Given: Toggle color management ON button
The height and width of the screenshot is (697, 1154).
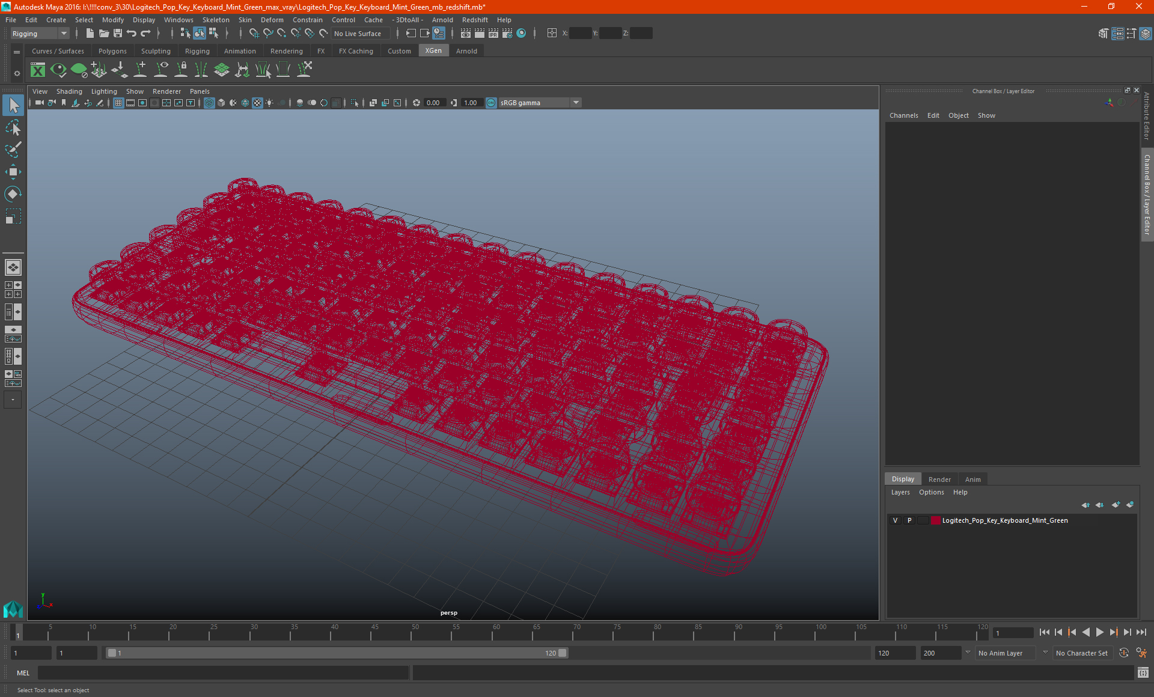Looking at the screenshot, I should (491, 103).
